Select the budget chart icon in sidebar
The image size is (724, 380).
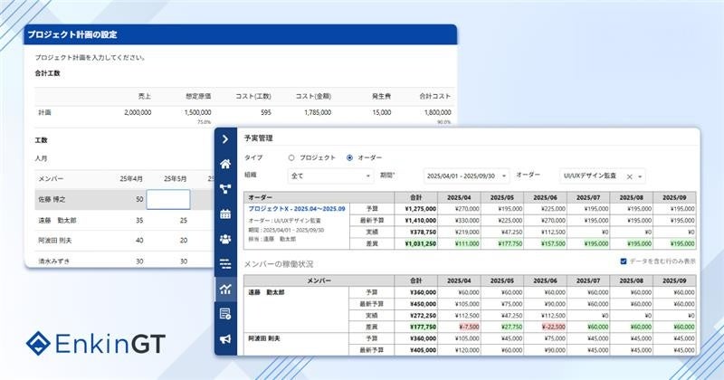pyautogui.click(x=225, y=289)
